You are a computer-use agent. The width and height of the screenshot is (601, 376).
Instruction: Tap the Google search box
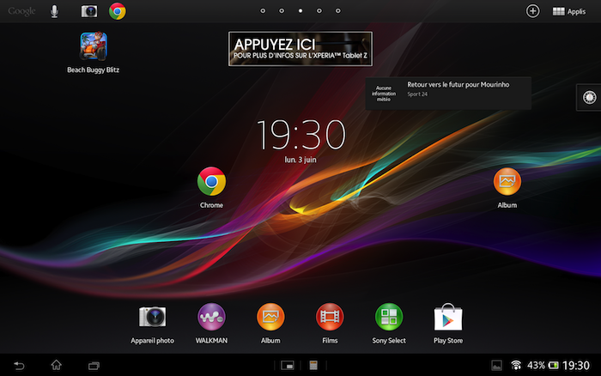pyautogui.click(x=21, y=11)
